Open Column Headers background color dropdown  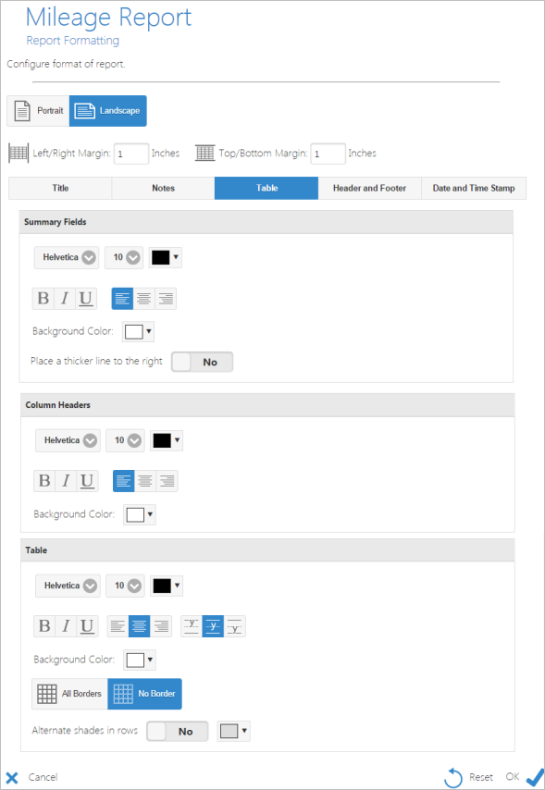click(140, 515)
